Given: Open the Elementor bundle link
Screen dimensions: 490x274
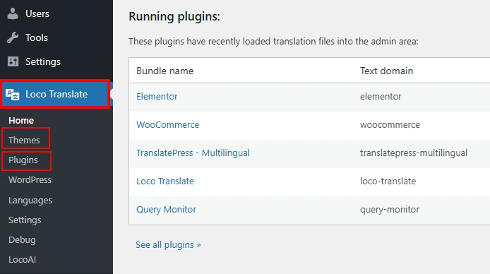Looking at the screenshot, I should 157,97.
